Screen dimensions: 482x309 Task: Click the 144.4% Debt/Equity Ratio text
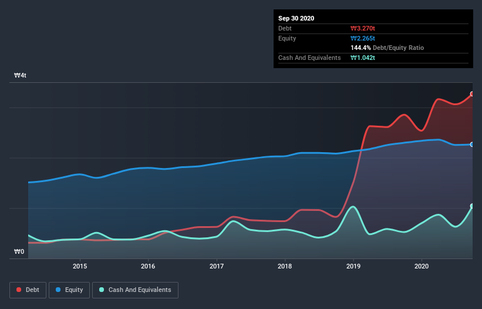(387, 48)
